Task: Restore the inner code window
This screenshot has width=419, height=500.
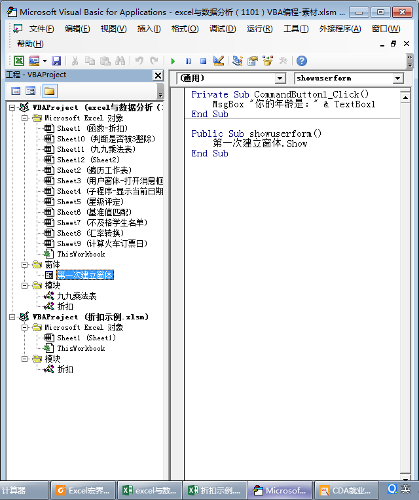Action: pos(394,44)
